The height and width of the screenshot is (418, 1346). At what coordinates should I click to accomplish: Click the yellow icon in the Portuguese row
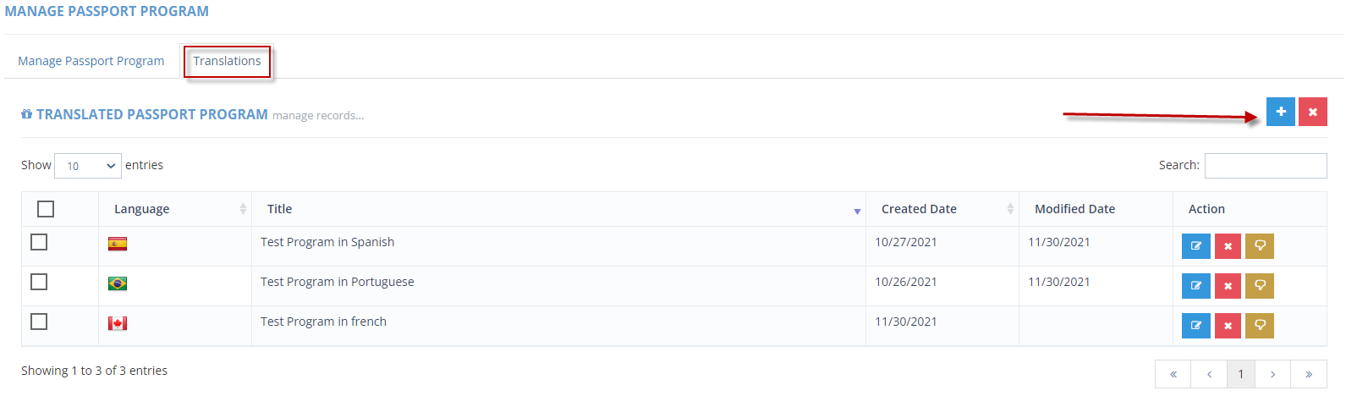1260,286
